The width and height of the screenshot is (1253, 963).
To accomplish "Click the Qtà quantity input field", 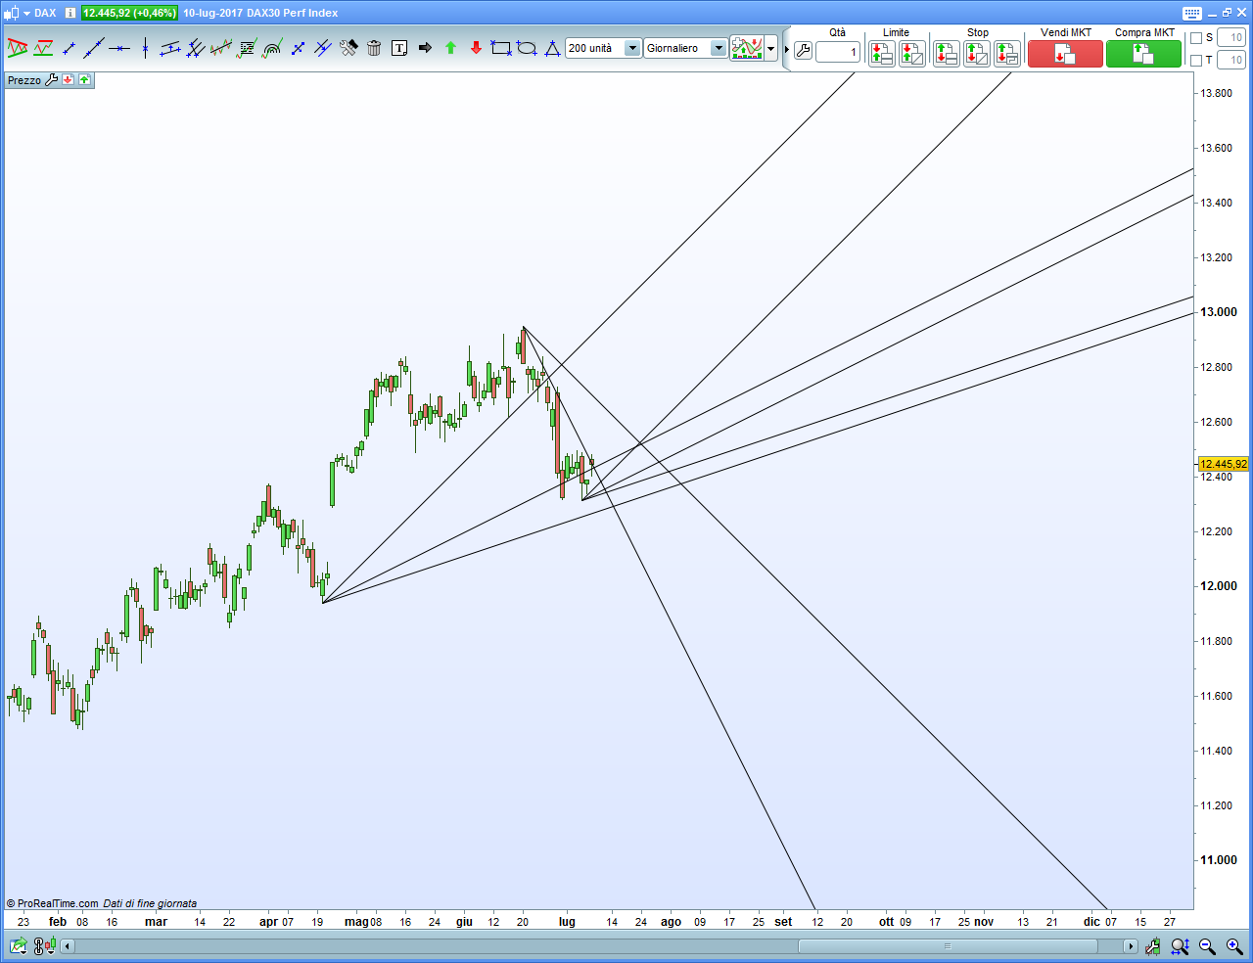I will click(838, 52).
